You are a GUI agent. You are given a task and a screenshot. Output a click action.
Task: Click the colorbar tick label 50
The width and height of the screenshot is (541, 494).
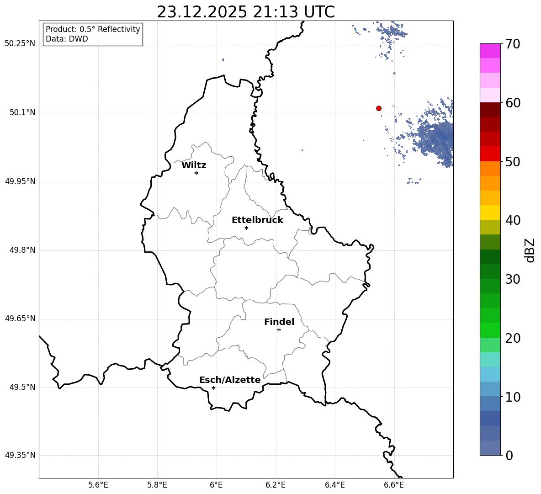coord(513,161)
